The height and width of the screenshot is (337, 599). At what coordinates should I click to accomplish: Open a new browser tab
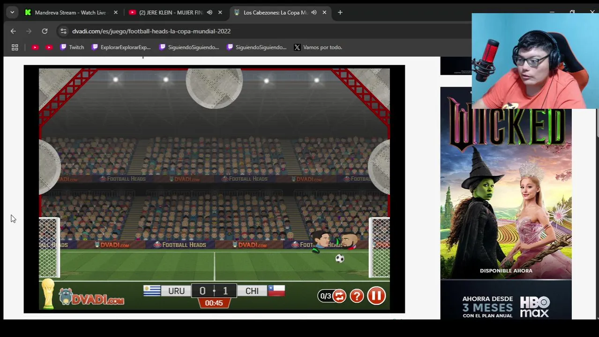point(340,13)
